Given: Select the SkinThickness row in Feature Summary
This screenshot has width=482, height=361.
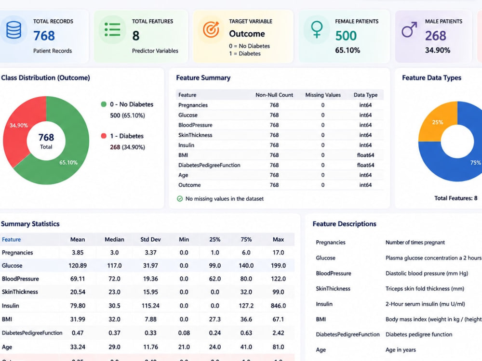Looking at the screenshot, I should pyautogui.click(x=280, y=135).
